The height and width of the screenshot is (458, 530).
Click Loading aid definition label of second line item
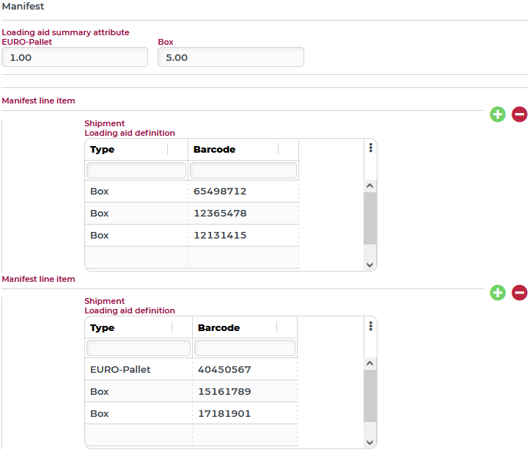[x=130, y=310]
